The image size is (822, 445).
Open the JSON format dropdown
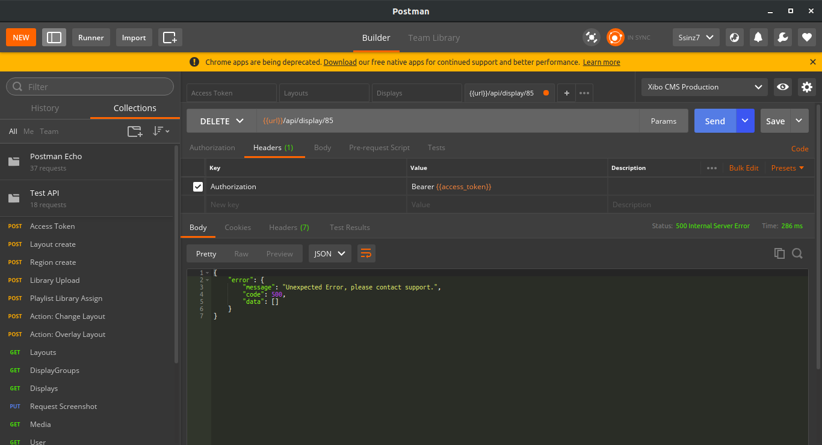(330, 253)
